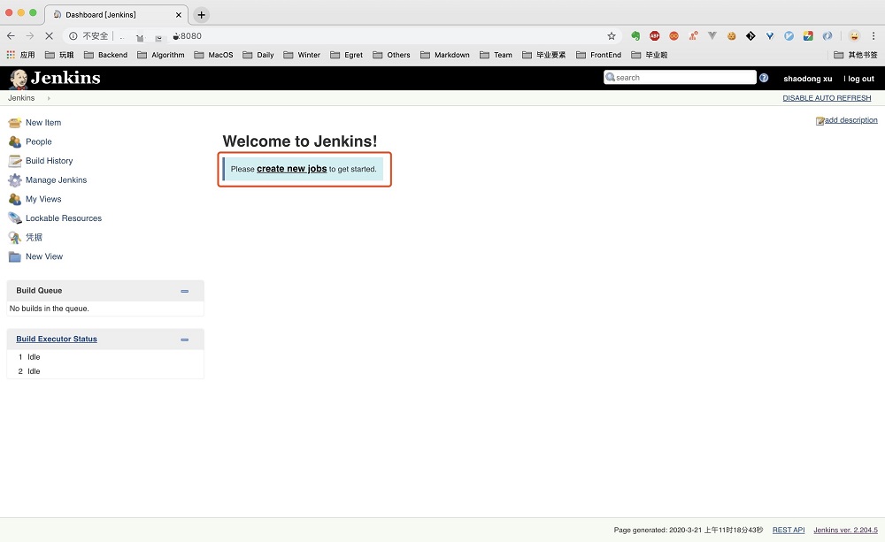
Task: Click Jenkins ver. 2.204.5 link
Action: point(845,531)
